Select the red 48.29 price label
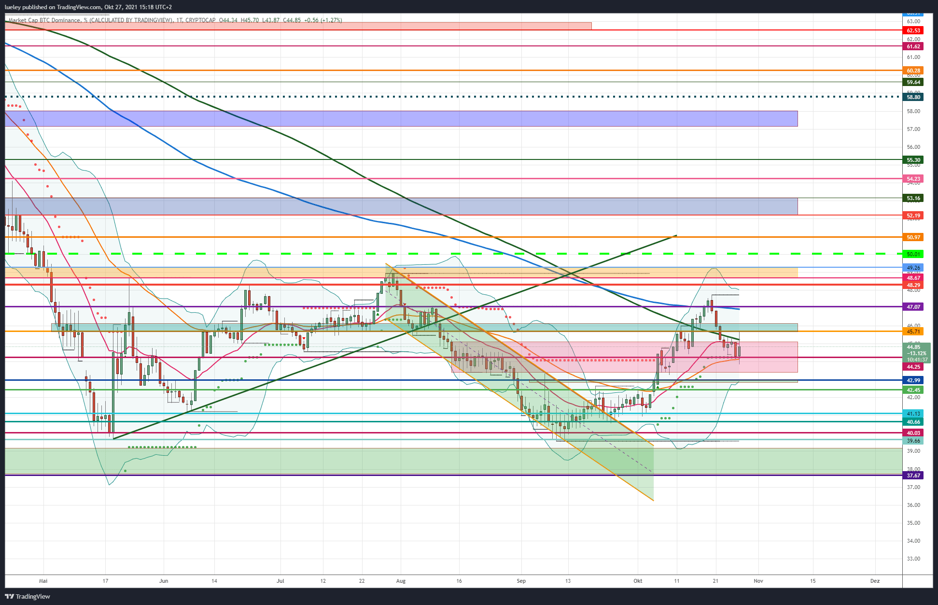This screenshot has height=605, width=938. click(x=913, y=285)
